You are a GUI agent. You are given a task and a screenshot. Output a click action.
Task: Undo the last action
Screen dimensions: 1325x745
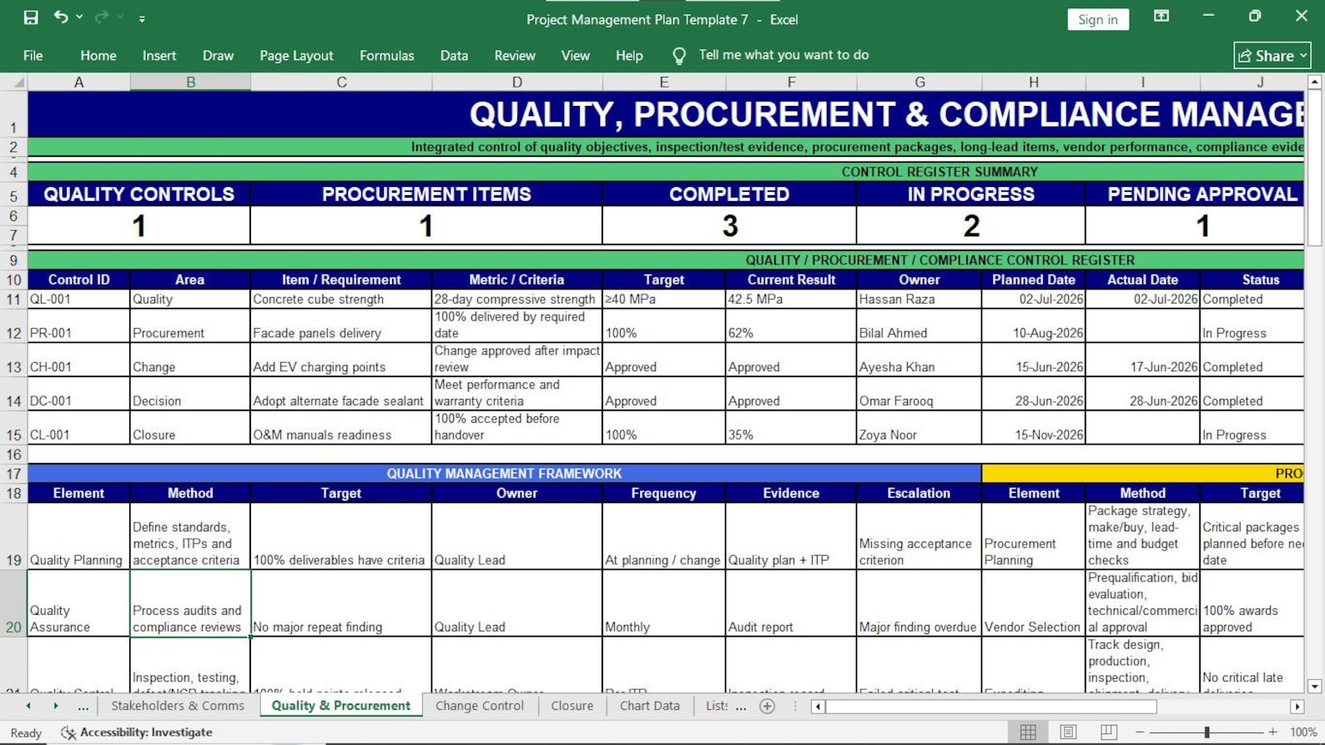pos(60,17)
